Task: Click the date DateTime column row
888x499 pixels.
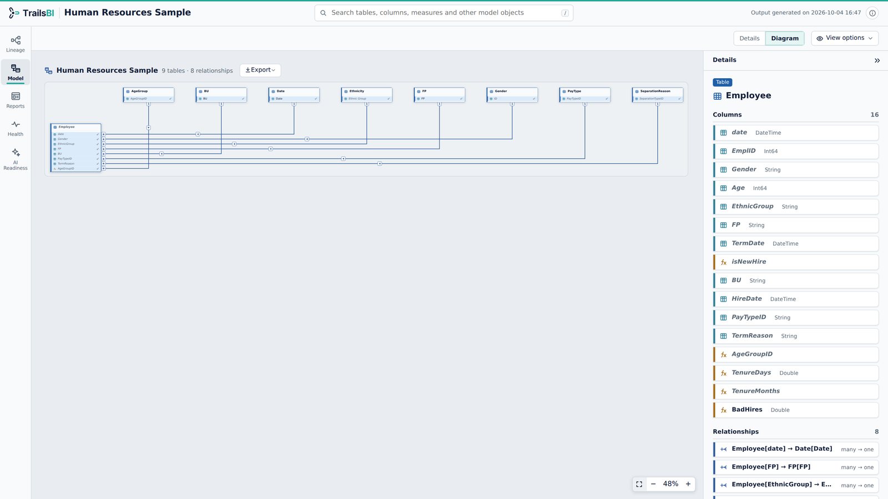Action: pyautogui.click(x=796, y=133)
